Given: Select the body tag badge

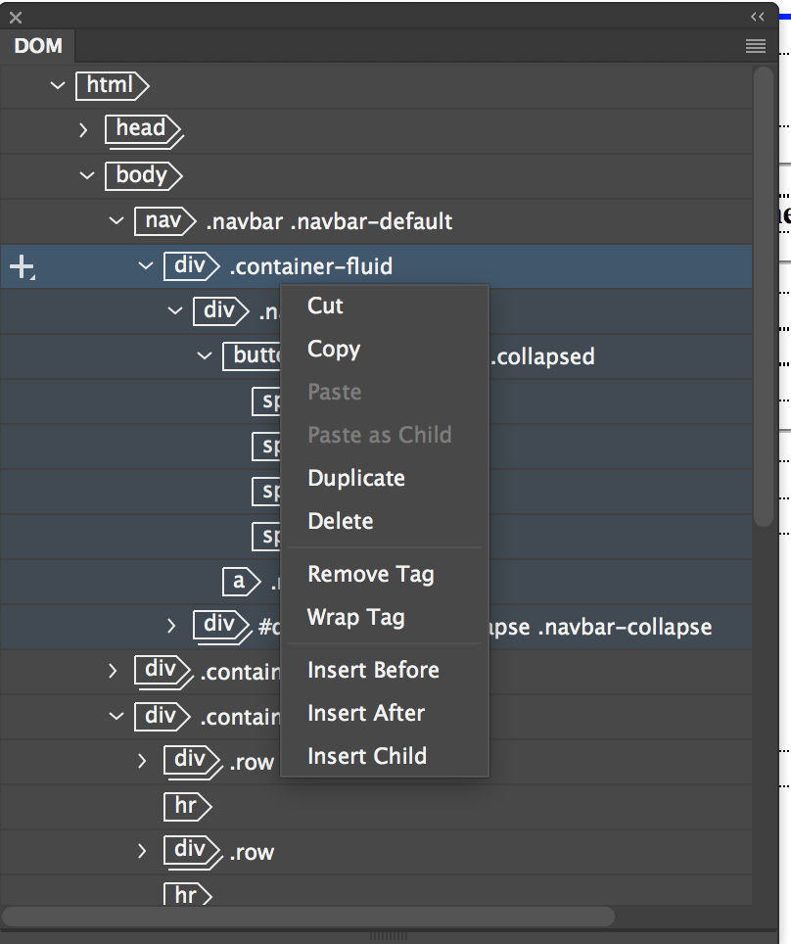Looking at the screenshot, I should 141,175.
